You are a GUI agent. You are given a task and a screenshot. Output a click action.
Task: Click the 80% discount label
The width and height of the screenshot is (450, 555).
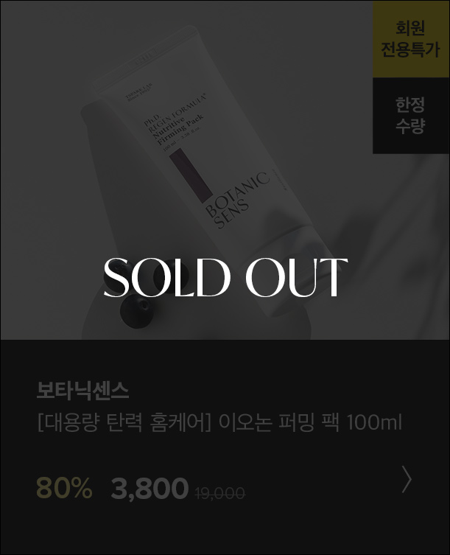coord(64,488)
